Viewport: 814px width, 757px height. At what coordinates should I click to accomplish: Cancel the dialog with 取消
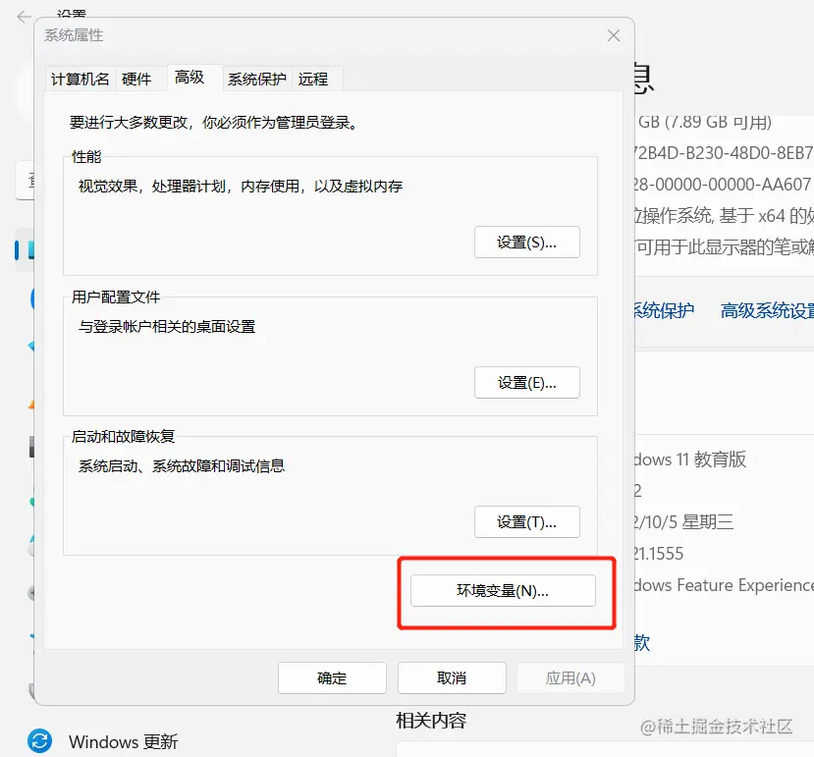coord(452,678)
